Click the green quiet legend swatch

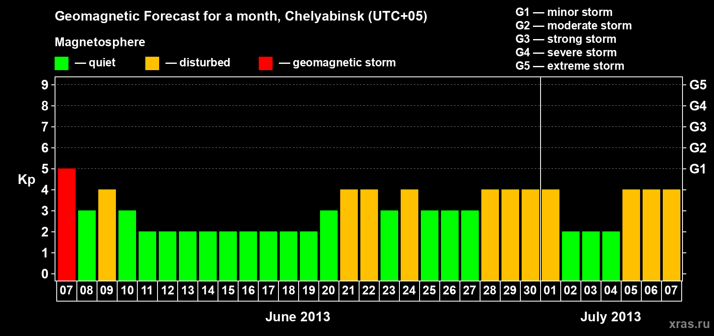pos(62,63)
